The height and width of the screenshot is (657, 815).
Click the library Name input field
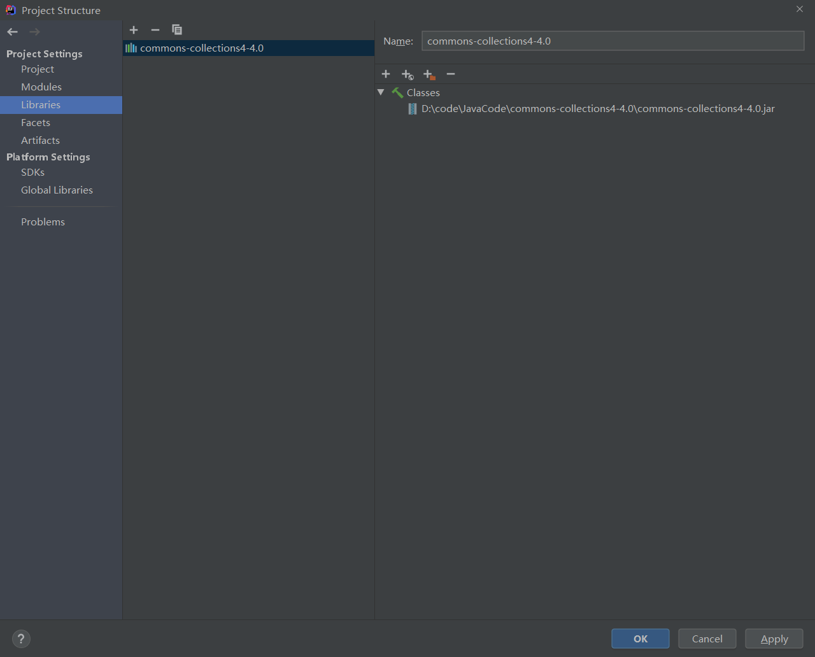pos(613,41)
